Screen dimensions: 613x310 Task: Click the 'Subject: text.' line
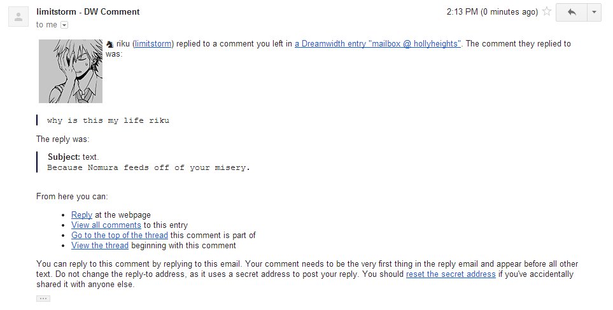73,157
